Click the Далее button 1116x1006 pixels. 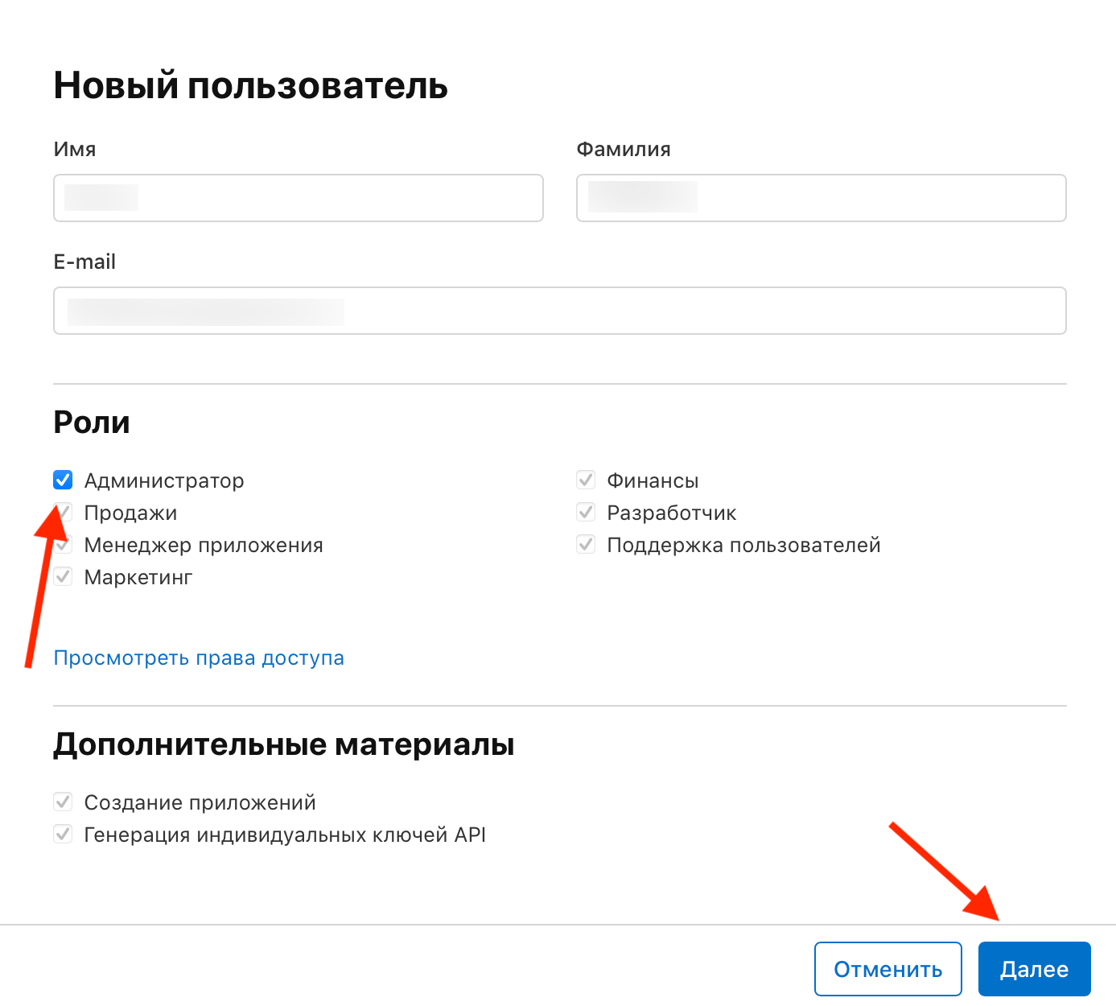1035,969
